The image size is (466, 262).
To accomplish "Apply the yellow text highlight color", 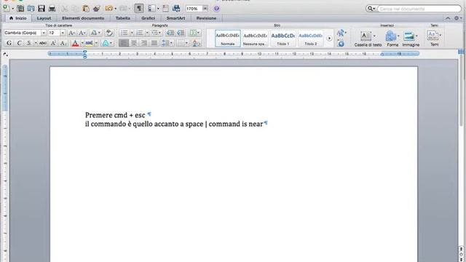I will pos(89,43).
